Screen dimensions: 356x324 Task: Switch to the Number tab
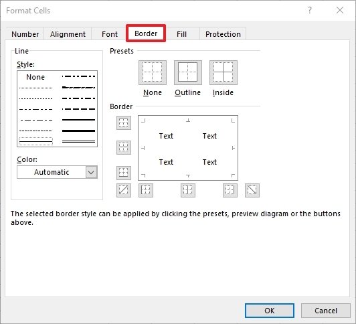(x=25, y=34)
